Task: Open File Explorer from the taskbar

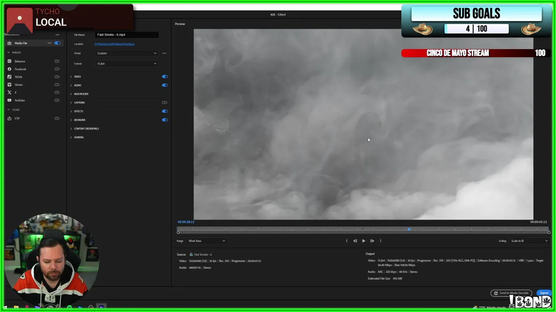Action: (x=16, y=307)
